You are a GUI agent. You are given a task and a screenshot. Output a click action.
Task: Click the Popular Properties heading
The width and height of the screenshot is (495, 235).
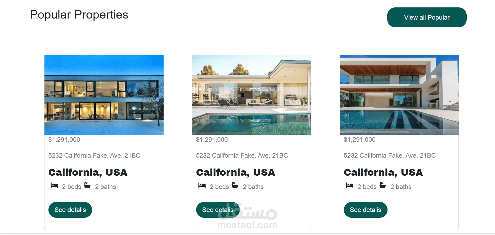[x=79, y=15]
